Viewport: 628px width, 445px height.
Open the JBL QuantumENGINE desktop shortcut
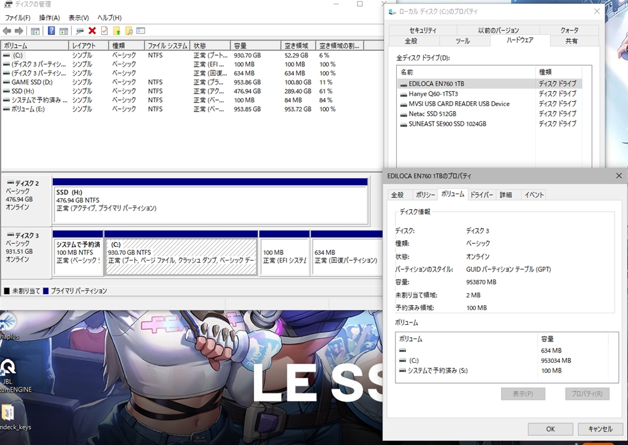12,376
